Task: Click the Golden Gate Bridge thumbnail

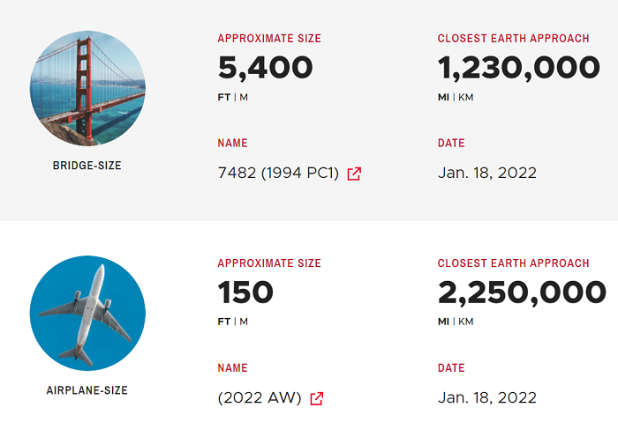Action: [87, 88]
